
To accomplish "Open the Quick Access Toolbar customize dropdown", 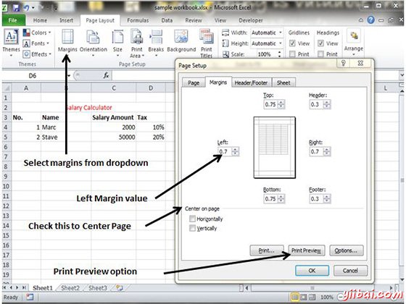I will (x=55, y=8).
